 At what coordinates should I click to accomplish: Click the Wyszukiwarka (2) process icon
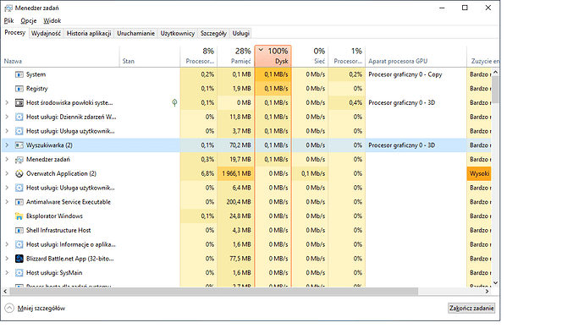point(19,145)
